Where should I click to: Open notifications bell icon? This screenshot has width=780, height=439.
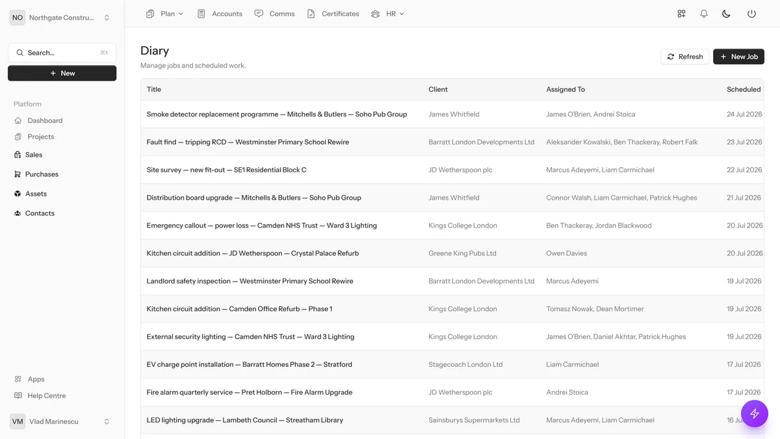[704, 14]
